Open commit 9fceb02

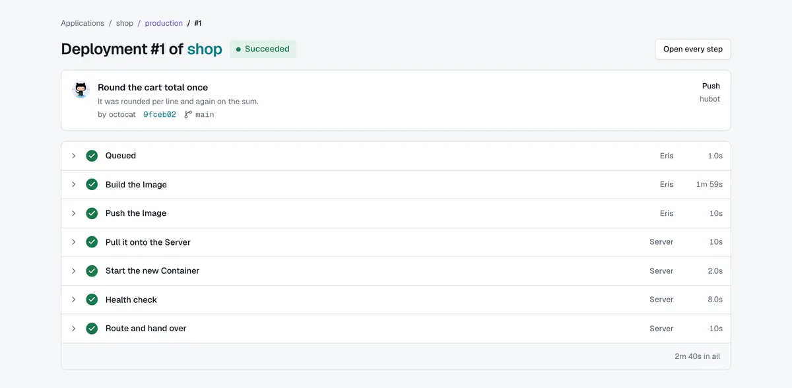coord(160,114)
